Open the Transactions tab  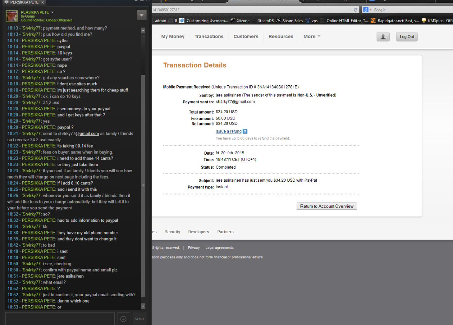(x=209, y=37)
